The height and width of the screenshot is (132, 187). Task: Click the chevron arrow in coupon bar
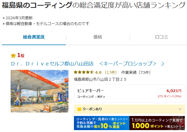[x=180, y=109]
